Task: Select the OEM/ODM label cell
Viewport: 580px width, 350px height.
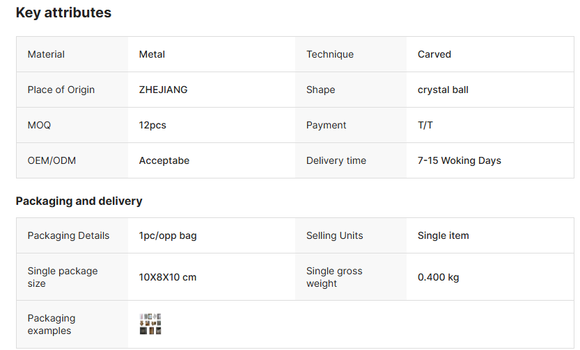Action: (52, 160)
